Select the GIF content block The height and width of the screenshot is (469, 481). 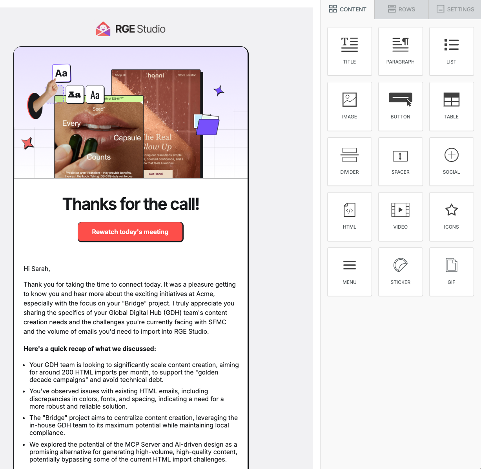pos(451,272)
